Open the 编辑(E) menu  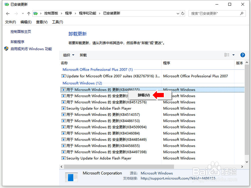pyautogui.click(x=26, y=22)
